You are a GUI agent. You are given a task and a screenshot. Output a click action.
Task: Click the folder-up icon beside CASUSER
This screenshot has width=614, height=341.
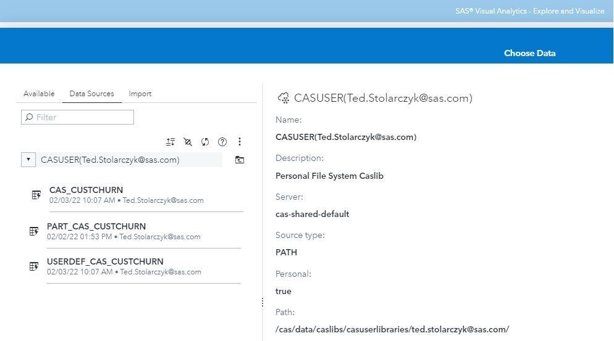[x=239, y=160]
